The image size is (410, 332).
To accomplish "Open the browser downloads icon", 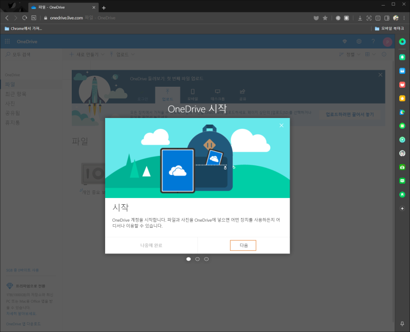I will pos(360,18).
